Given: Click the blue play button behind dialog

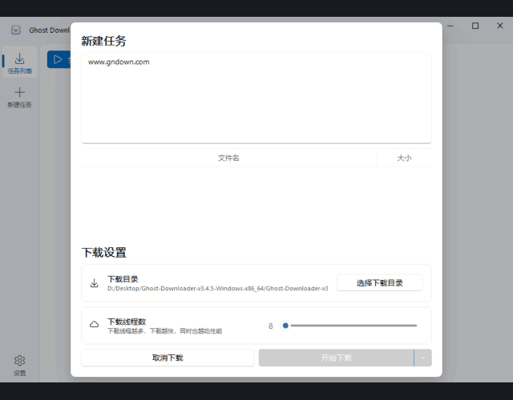Looking at the screenshot, I should point(59,59).
